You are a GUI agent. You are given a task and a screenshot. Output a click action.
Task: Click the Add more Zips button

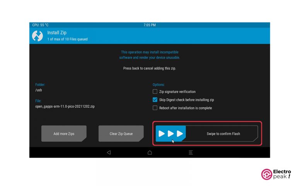(64, 134)
